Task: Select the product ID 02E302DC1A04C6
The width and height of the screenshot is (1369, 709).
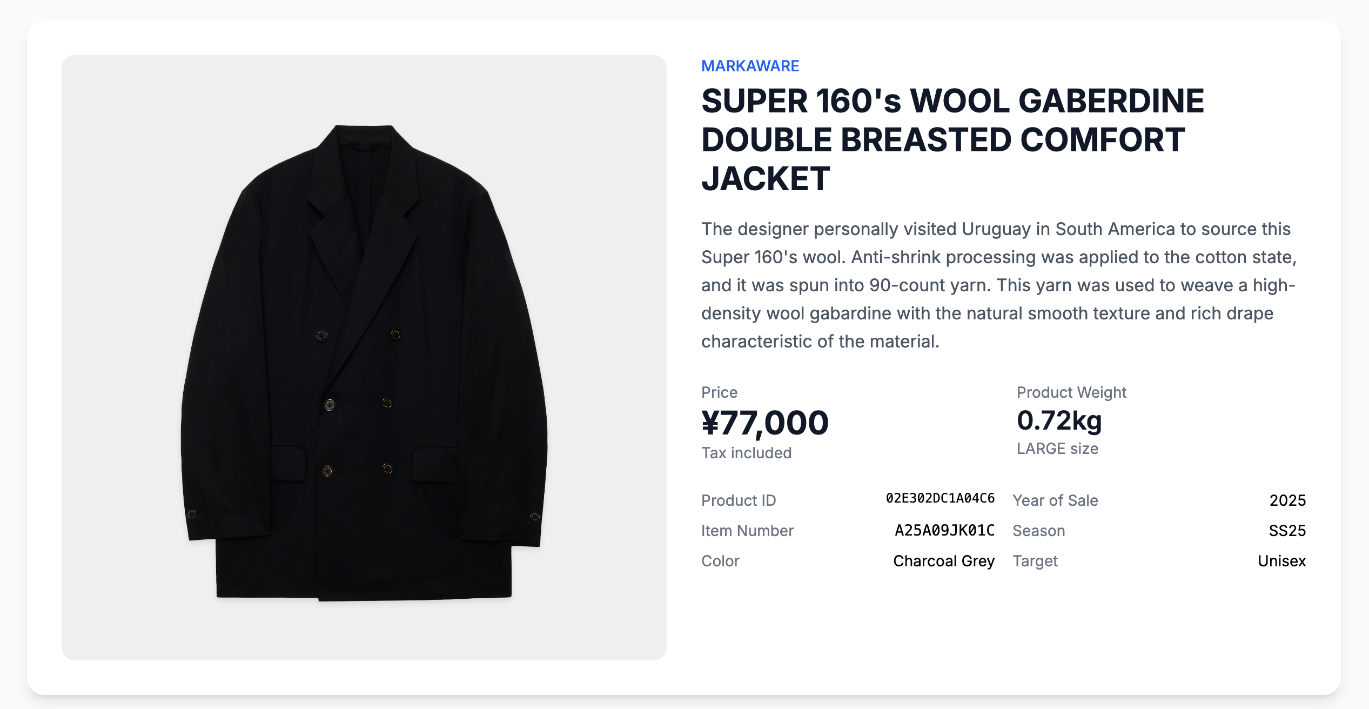Action: (x=940, y=498)
